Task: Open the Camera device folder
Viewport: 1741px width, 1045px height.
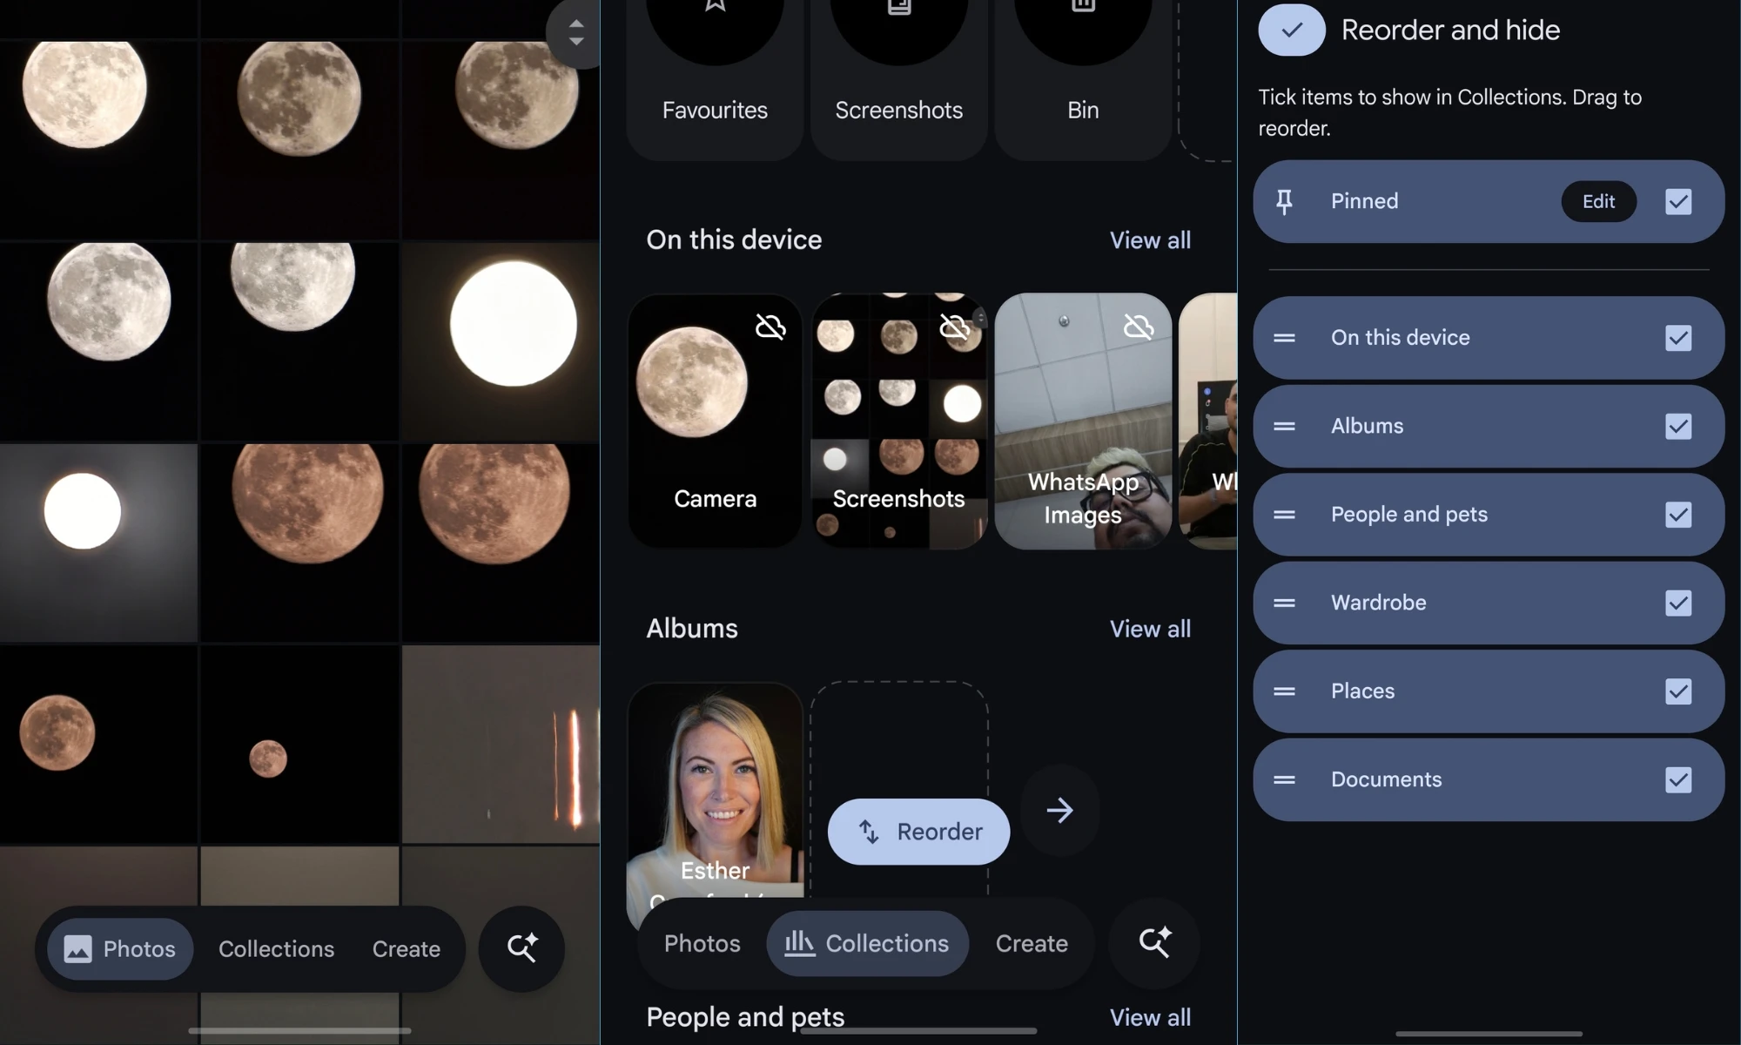Action: pos(715,421)
